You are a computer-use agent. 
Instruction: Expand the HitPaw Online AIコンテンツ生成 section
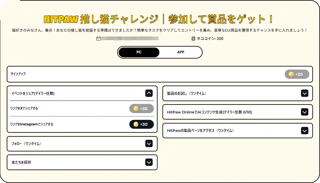point(305,112)
